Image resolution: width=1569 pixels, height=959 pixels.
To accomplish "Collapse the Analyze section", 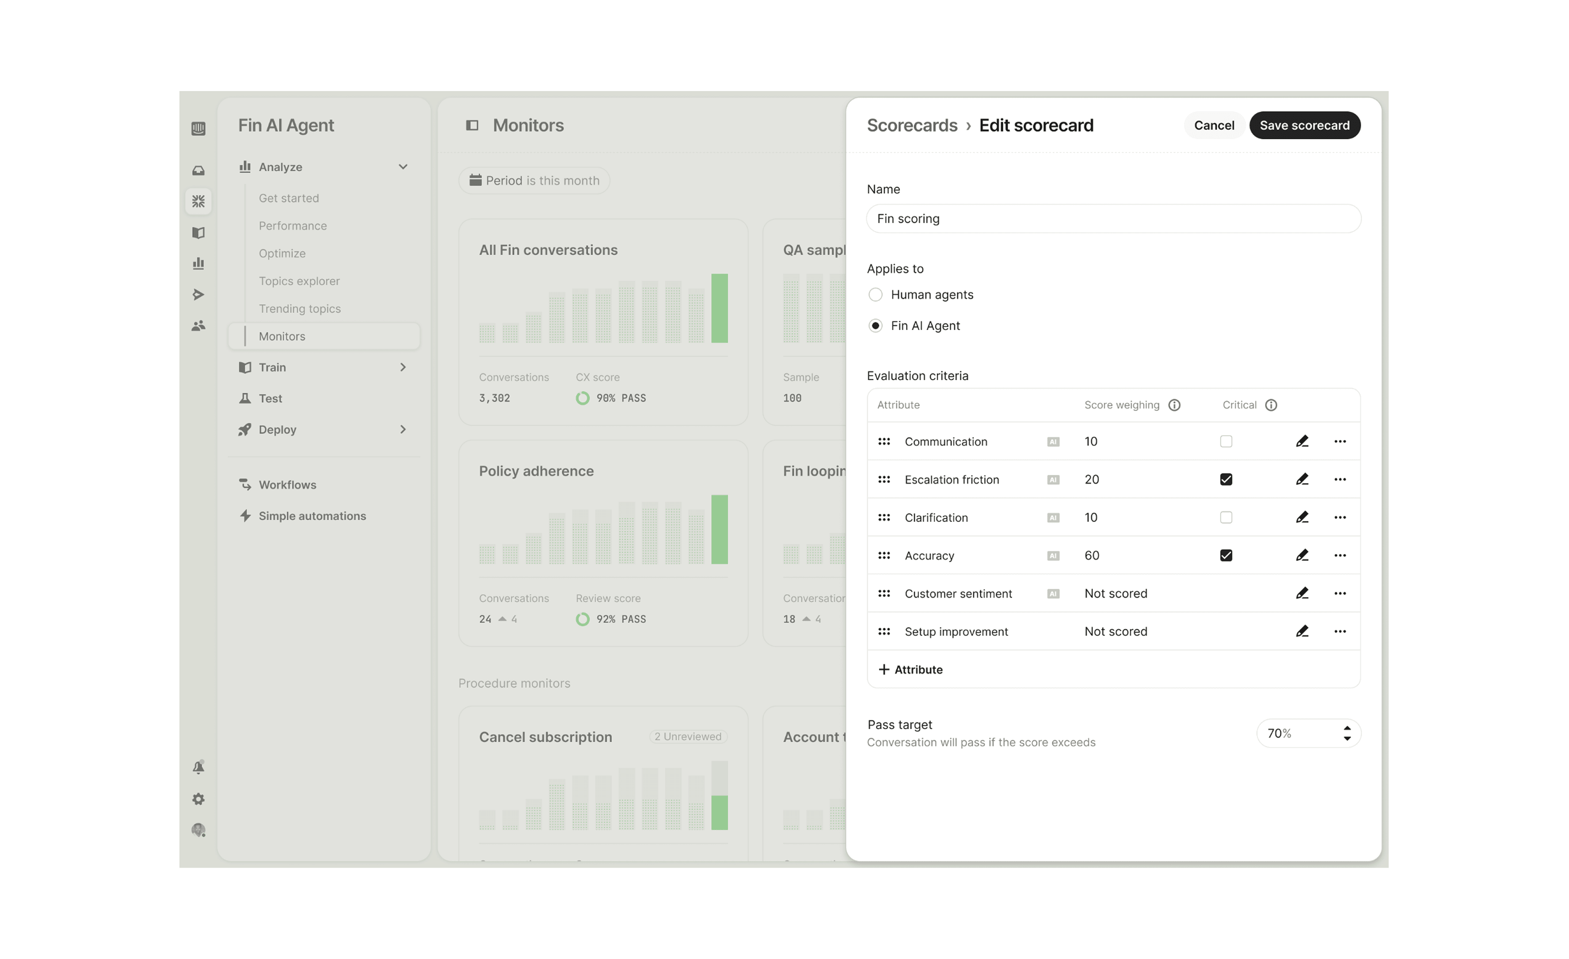I will click(403, 166).
